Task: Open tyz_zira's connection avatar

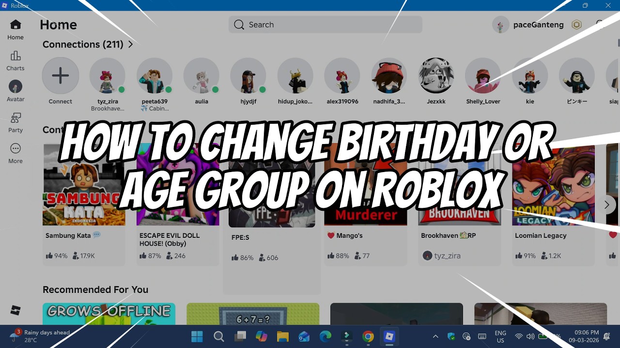Action: [108, 76]
